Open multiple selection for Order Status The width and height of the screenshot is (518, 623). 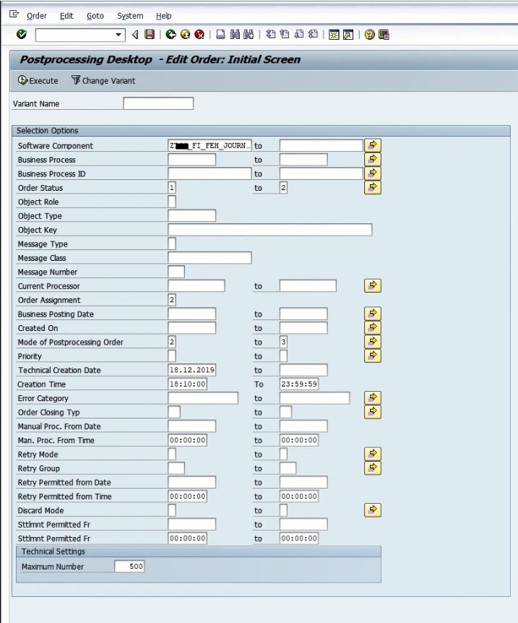click(373, 187)
